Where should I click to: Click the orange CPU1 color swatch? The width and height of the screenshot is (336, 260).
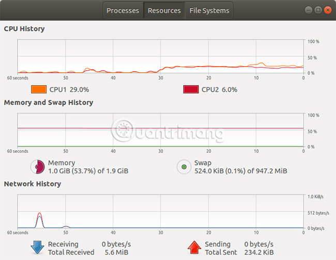tap(39, 89)
